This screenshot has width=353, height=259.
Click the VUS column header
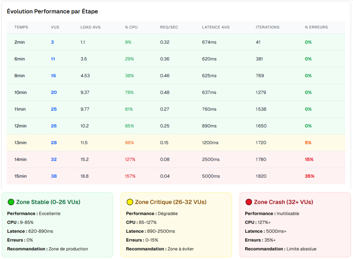coord(55,27)
